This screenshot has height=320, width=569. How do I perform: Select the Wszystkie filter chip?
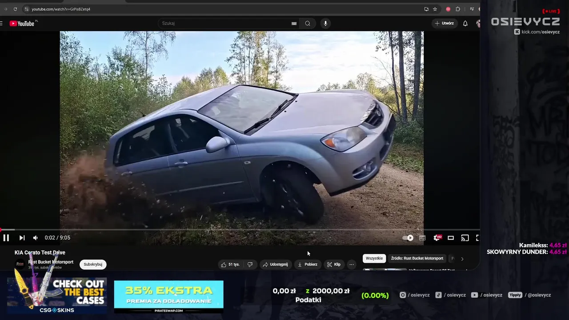374,258
